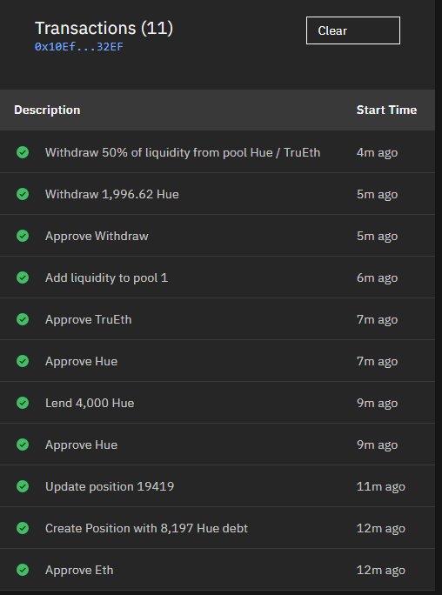
Task: Click the green check beside Approve TruEth
Action: point(23,319)
